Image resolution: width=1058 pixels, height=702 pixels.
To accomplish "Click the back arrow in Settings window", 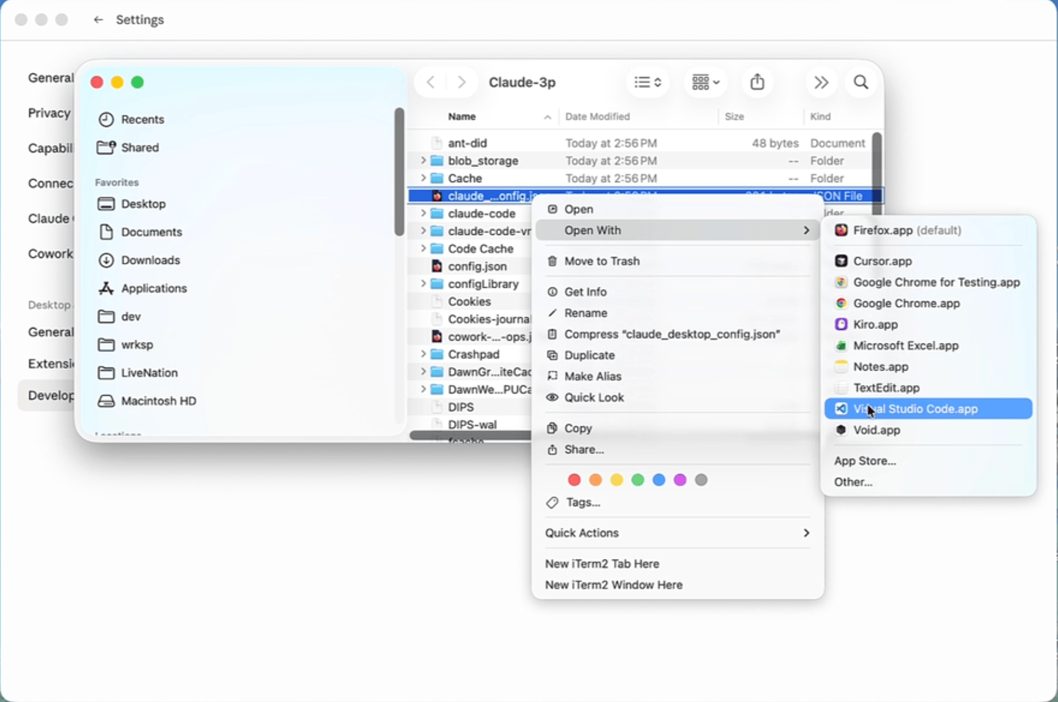I will pos(98,20).
